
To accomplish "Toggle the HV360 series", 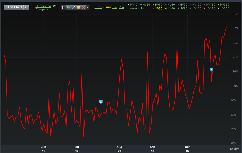I will click(225, 5).
